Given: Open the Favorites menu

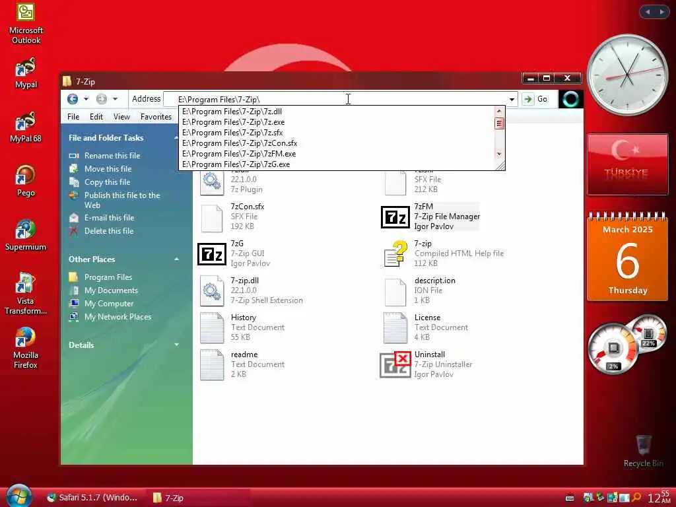Looking at the screenshot, I should [x=156, y=117].
